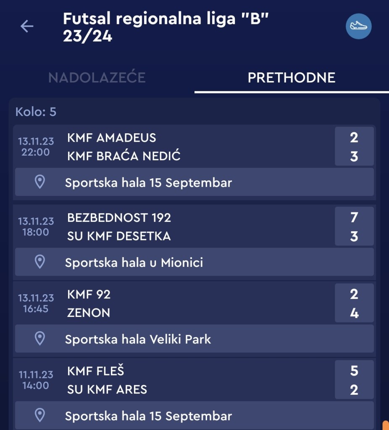Open the Zenon team entry
The width and height of the screenshot is (389, 430).
89,313
